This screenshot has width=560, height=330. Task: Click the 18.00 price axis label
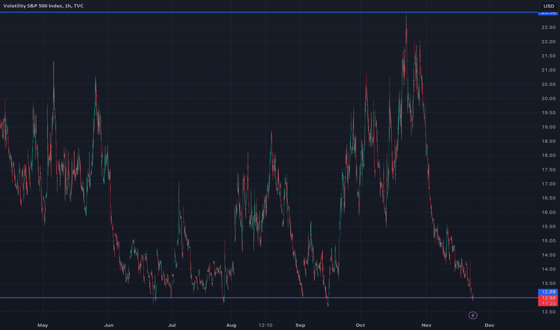coord(549,155)
